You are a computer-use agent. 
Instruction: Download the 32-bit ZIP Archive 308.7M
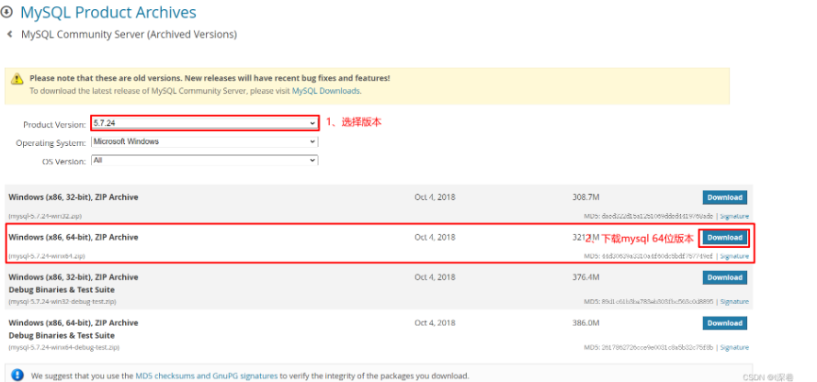coord(724,197)
